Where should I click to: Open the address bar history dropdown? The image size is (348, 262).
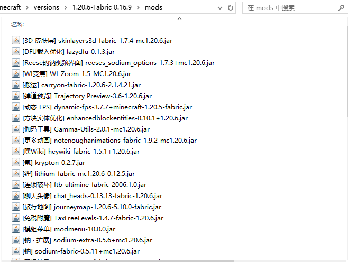point(220,8)
